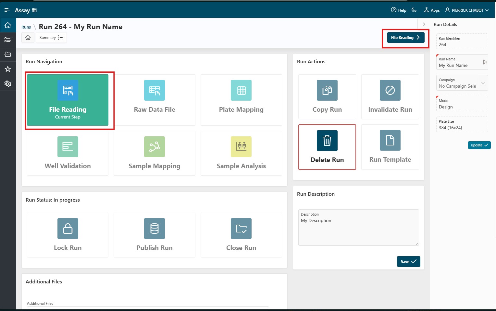Click the Invalidate Run action
This screenshot has width=496, height=311.
pos(390,97)
